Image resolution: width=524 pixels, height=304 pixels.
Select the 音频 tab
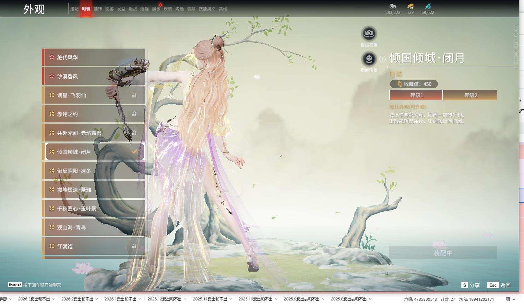(x=191, y=9)
